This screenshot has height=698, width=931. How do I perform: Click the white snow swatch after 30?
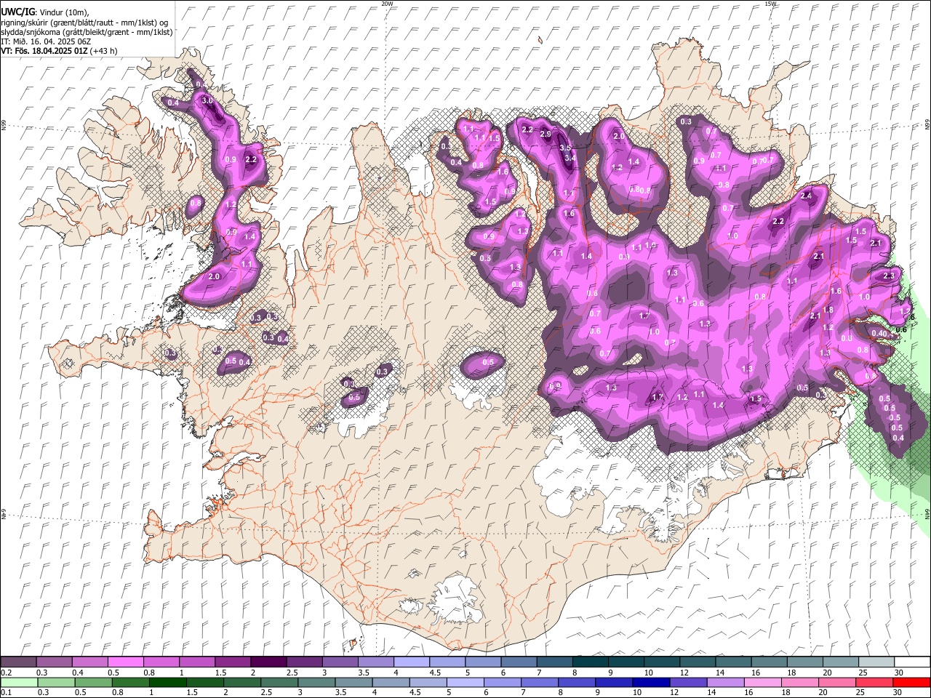[911, 662]
